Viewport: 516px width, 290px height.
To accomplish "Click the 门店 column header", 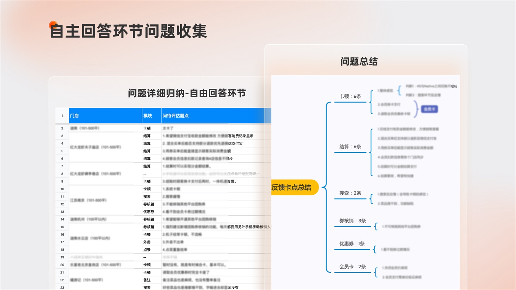I will (x=105, y=116).
